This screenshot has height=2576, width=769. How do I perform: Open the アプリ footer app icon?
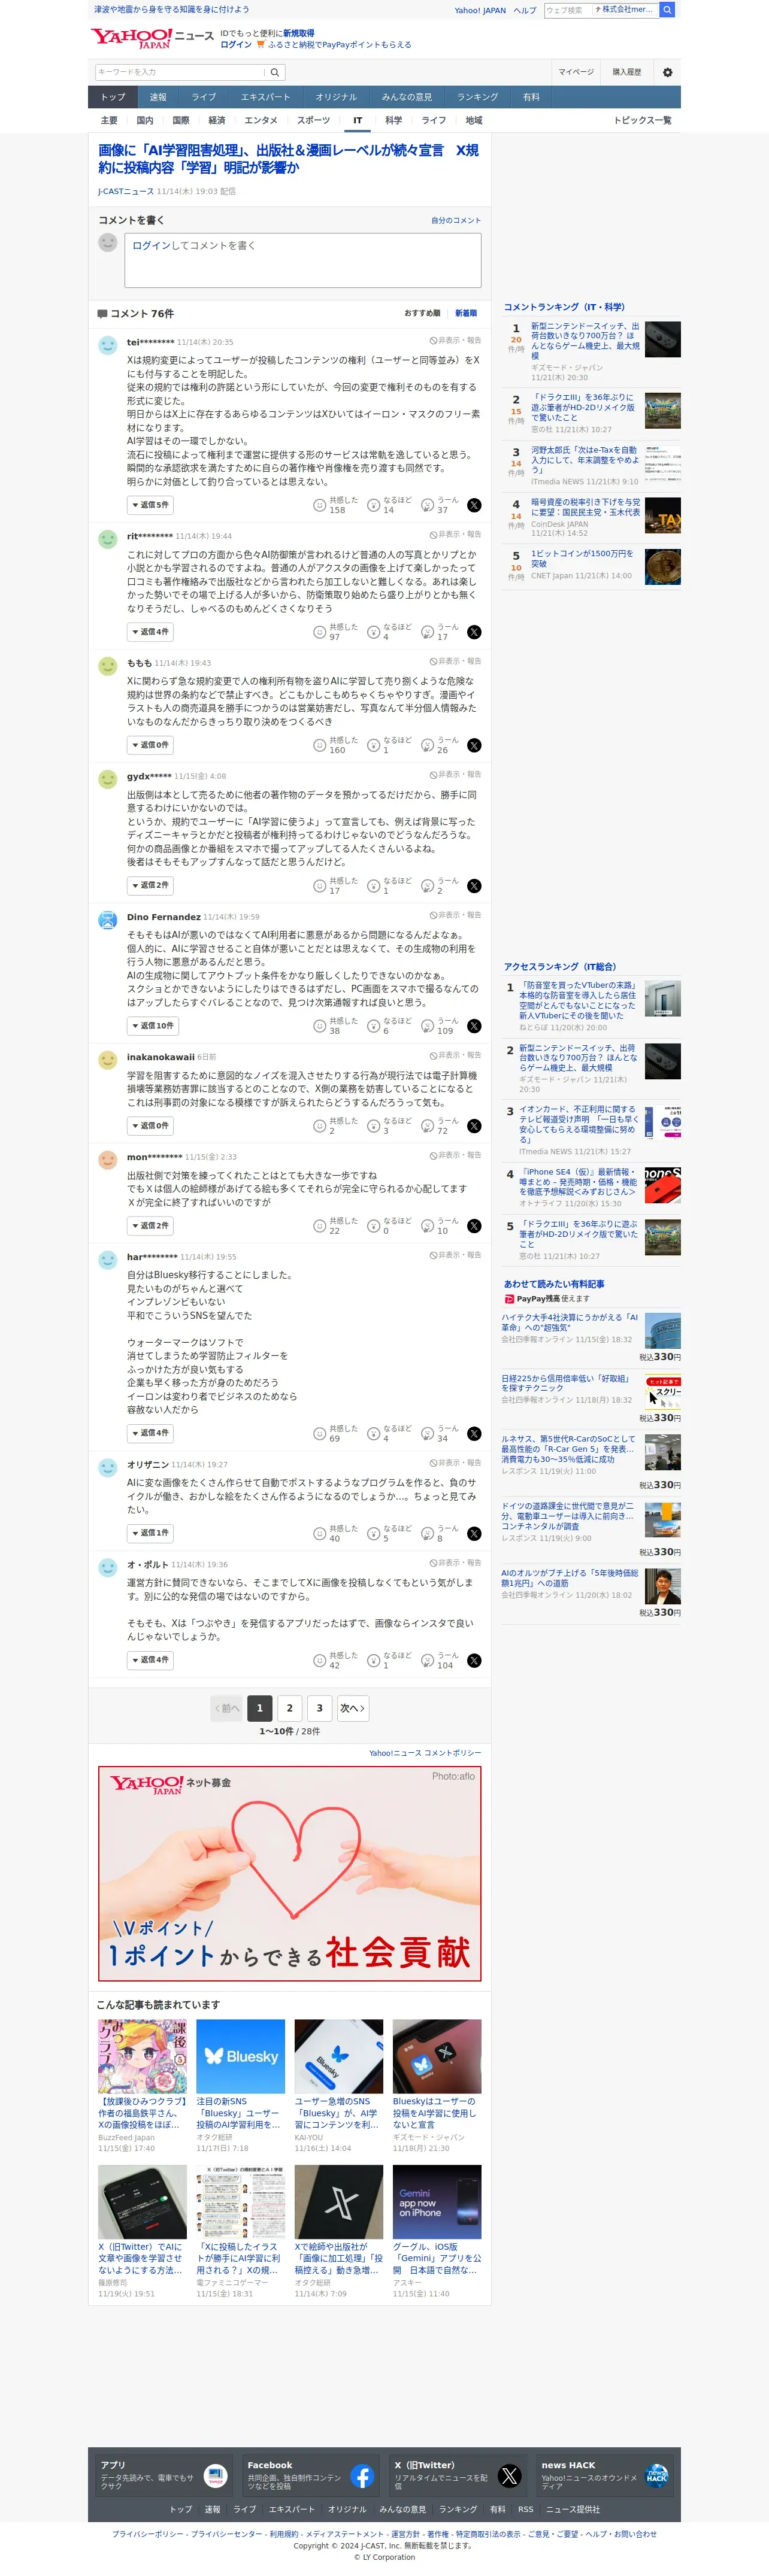click(215, 2476)
